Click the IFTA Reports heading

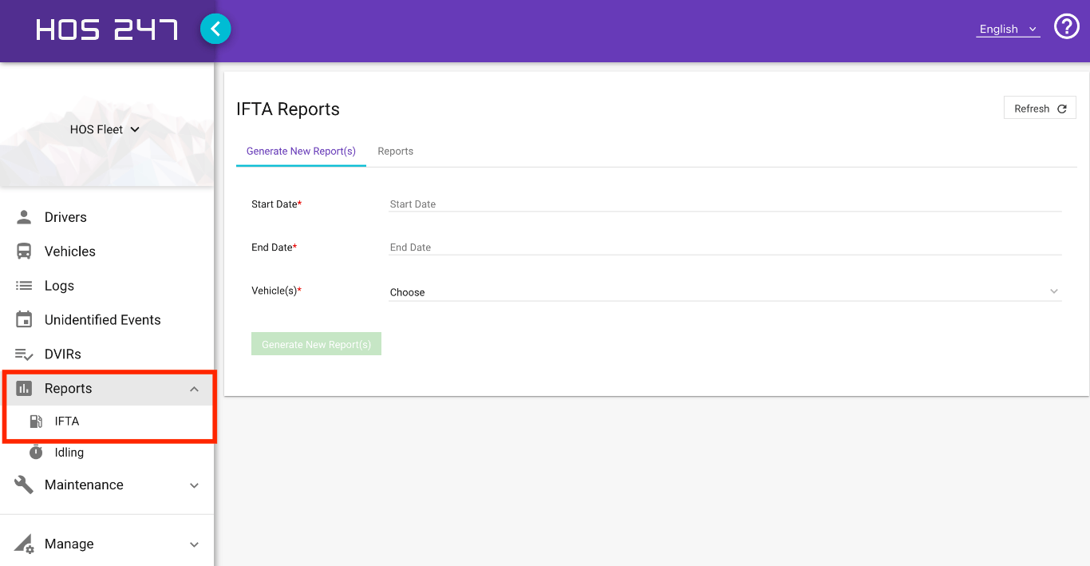(288, 109)
